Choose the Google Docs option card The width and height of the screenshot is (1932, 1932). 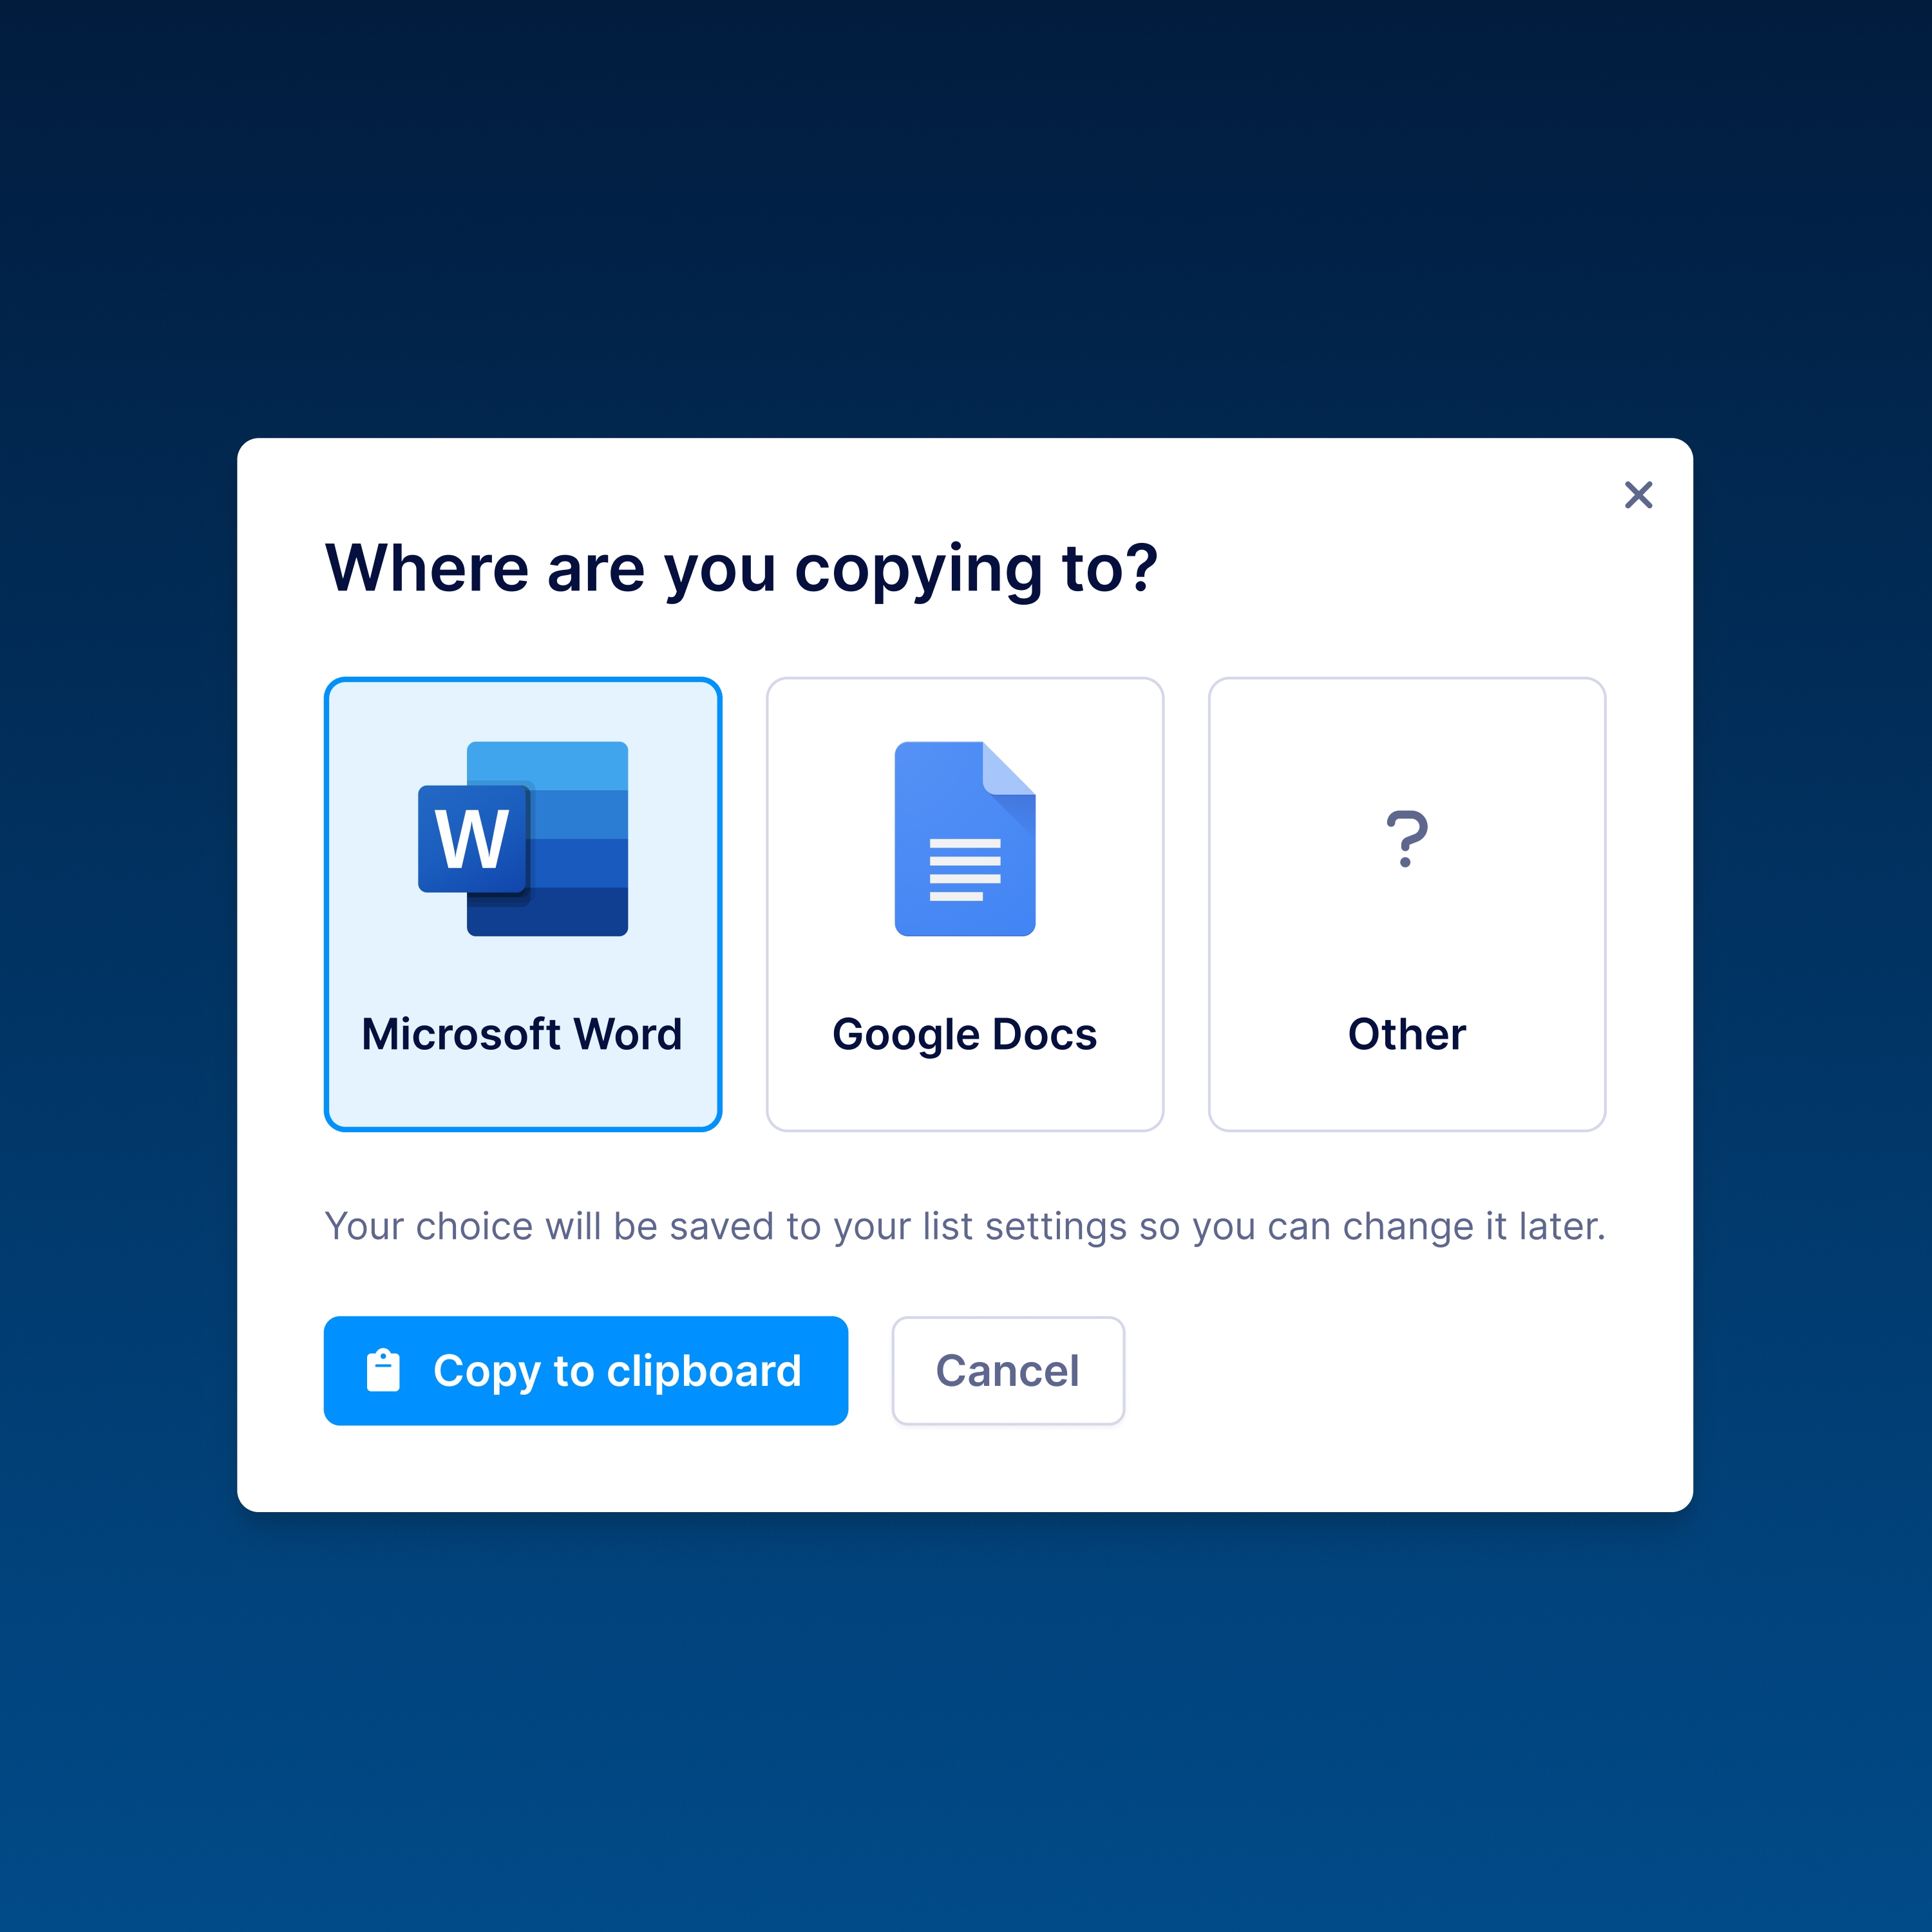tap(965, 904)
